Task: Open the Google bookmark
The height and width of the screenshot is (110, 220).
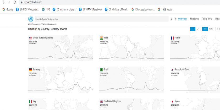Action: [8, 10]
